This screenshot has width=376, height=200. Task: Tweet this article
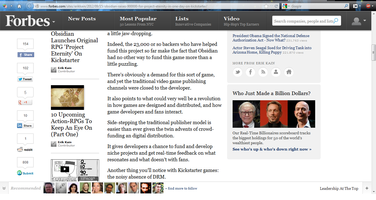click(x=25, y=79)
